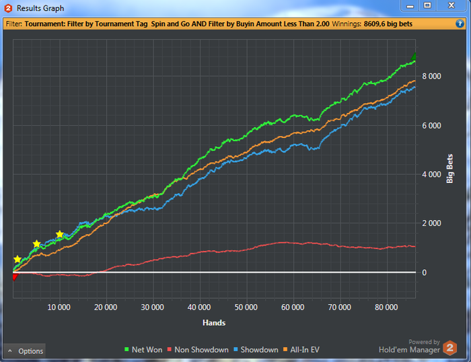
Task: Click the red triangle at graph start
Action: (15, 277)
